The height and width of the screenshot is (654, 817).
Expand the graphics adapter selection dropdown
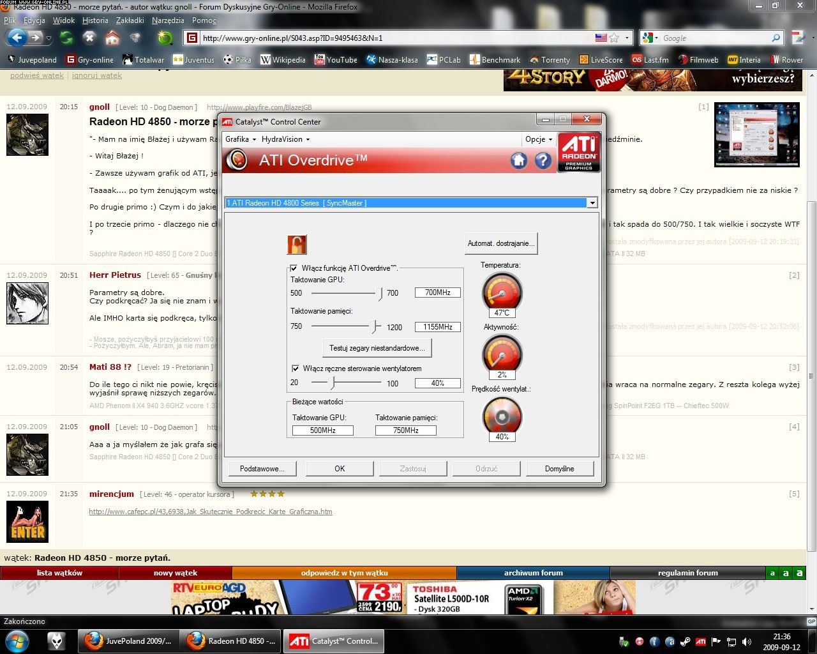point(592,203)
